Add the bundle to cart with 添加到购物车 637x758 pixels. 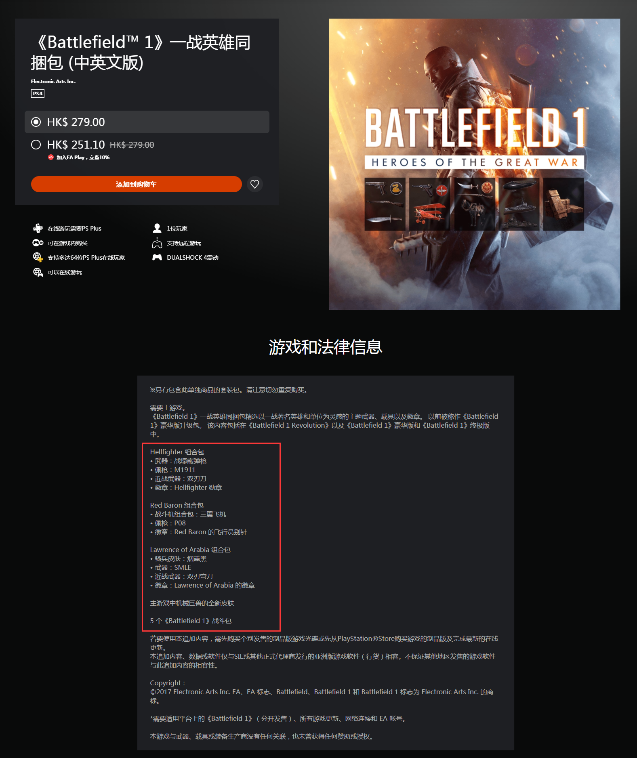[x=137, y=184]
